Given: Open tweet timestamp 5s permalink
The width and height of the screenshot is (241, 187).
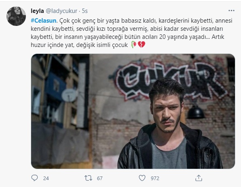Looking at the screenshot, I should pos(85,11).
